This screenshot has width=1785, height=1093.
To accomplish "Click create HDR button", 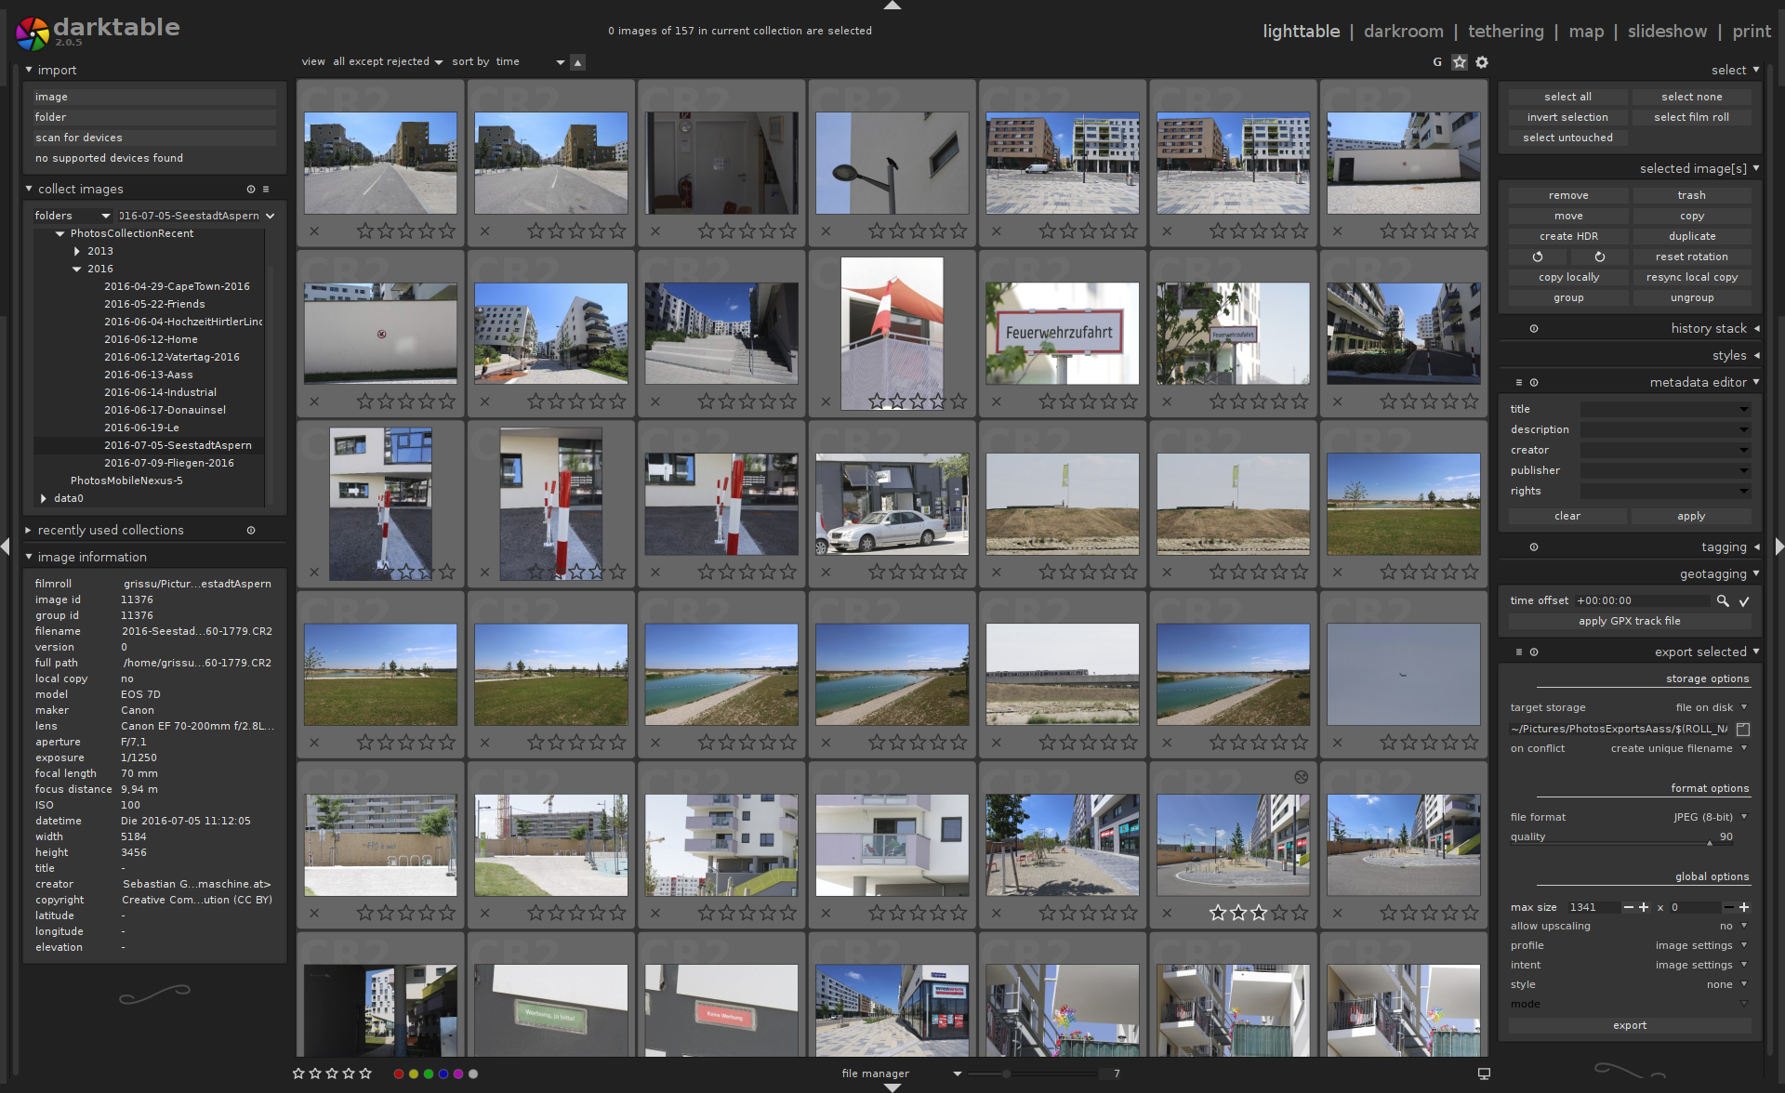I will [1567, 236].
